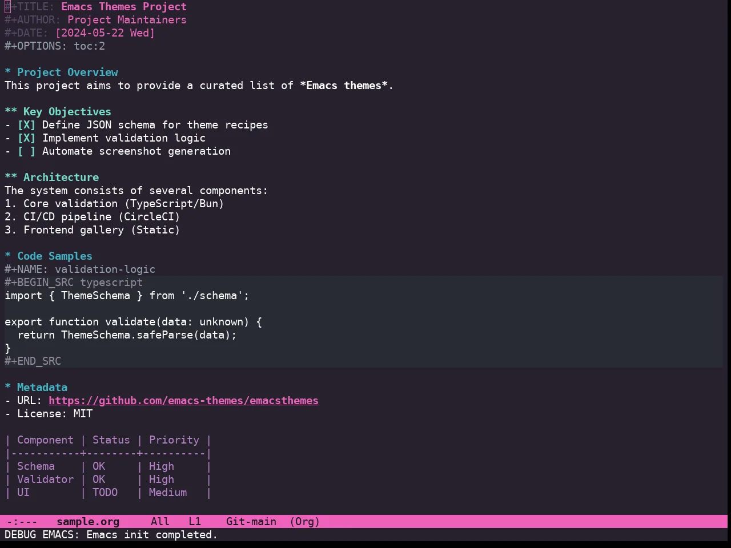The image size is (731, 548).
Task: Click the closing brace of validate function
Action: click(x=7, y=348)
